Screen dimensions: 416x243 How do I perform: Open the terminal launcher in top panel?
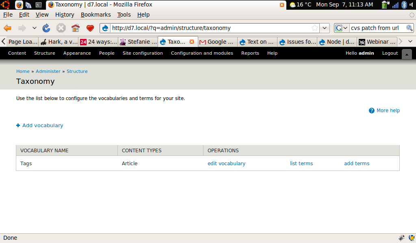(x=39, y=5)
